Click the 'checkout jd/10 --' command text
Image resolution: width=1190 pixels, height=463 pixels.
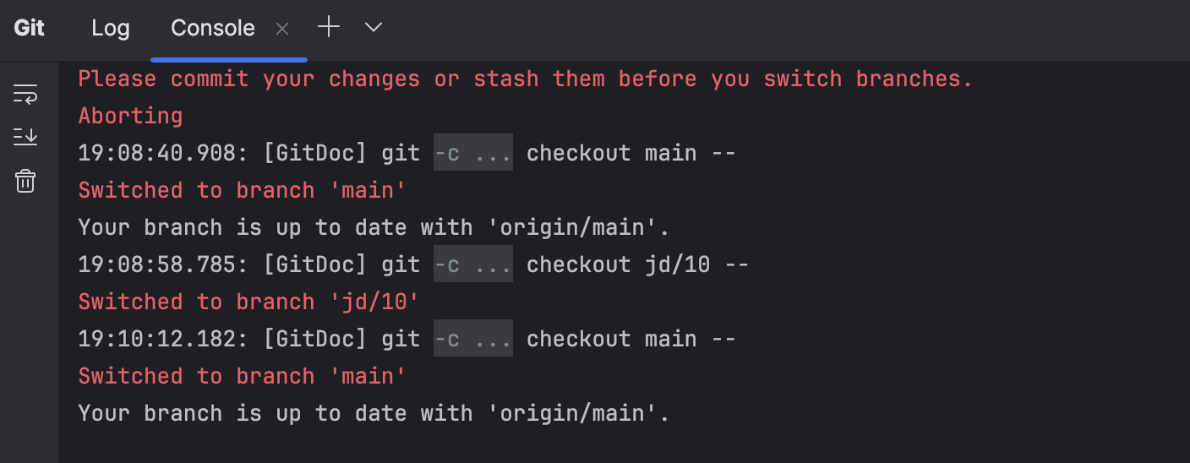[x=638, y=264]
